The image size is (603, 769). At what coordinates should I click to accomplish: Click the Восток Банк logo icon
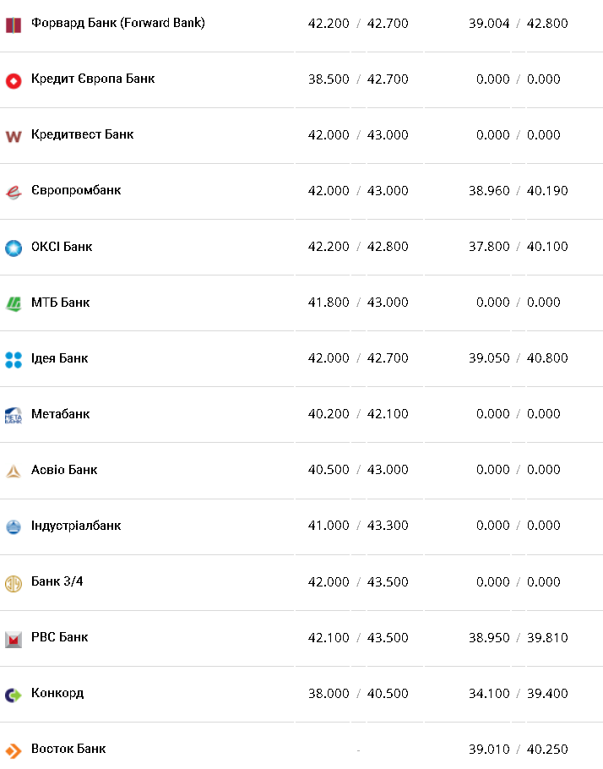click(14, 750)
